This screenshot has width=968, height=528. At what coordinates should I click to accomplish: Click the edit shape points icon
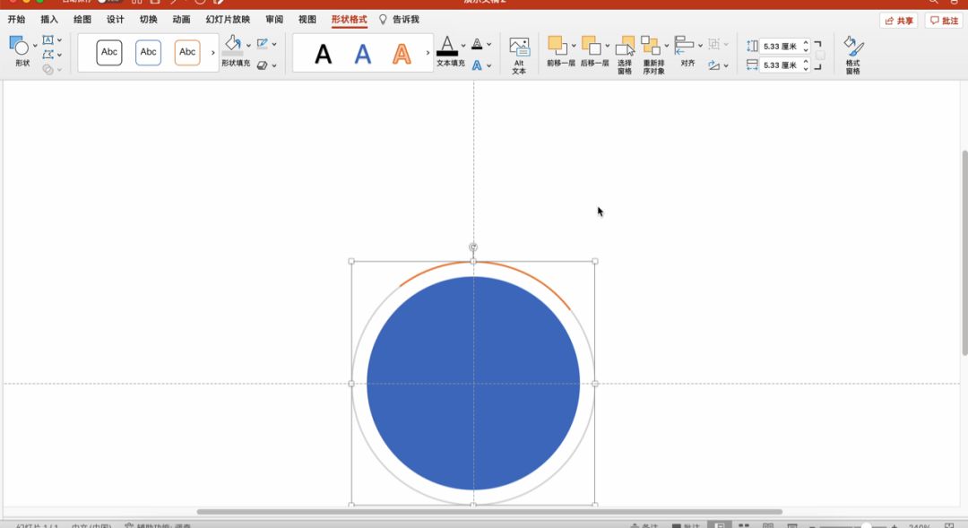(48, 55)
